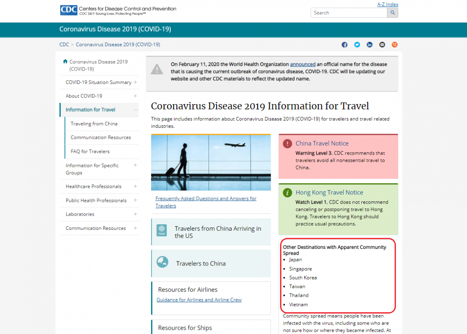The height and width of the screenshot is (334, 467).
Task: Click Resources for Airlines heading
Action: pos(188,290)
